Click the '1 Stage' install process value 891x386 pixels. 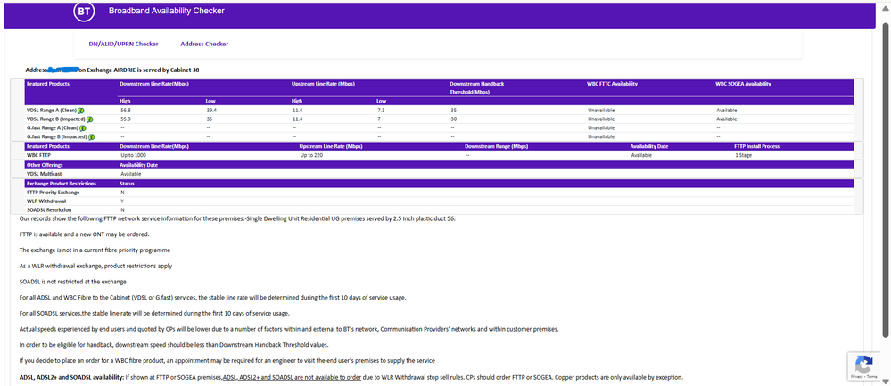click(x=743, y=155)
